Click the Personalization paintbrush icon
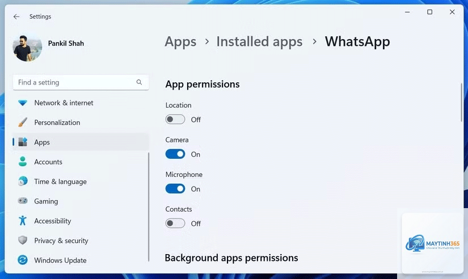468x279 pixels. coord(22,122)
